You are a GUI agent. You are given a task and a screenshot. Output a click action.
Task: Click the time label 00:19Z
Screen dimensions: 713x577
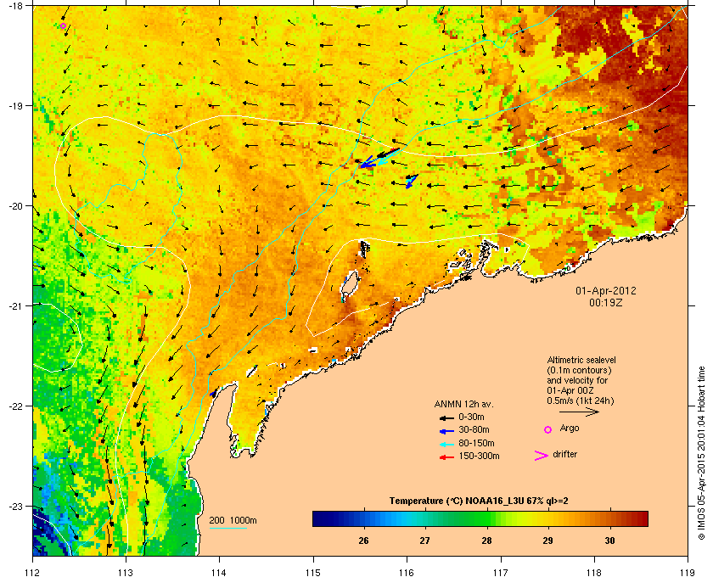606,302
